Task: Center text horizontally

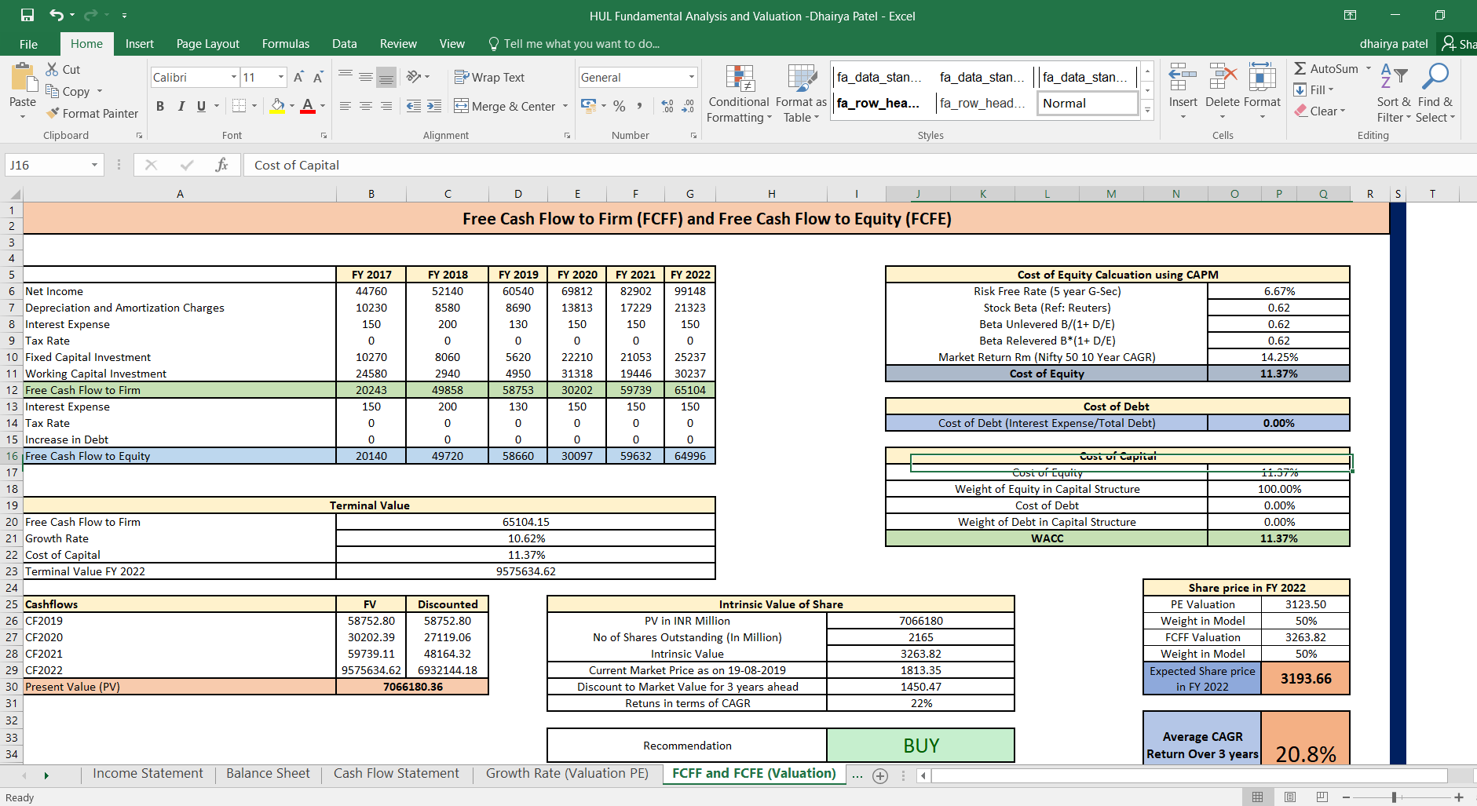Action: pyautogui.click(x=366, y=106)
